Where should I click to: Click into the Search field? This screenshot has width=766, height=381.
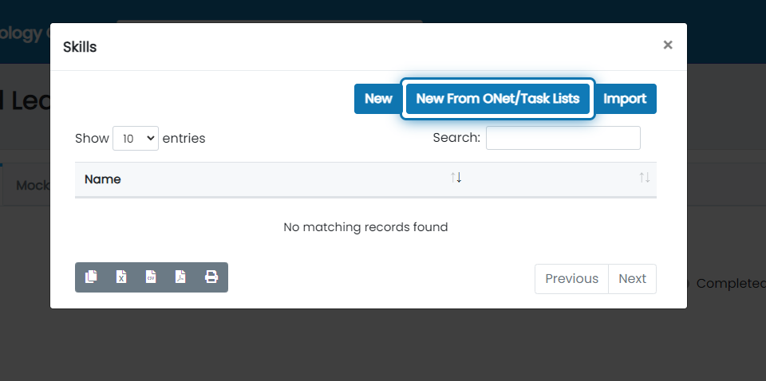coord(563,138)
